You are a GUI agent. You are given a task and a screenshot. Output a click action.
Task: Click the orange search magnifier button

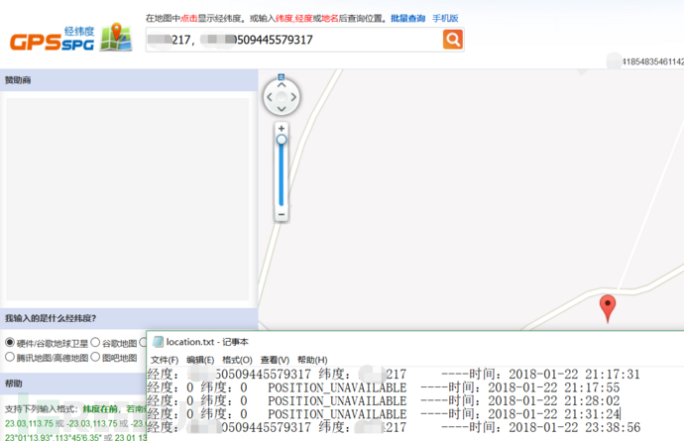coord(453,40)
